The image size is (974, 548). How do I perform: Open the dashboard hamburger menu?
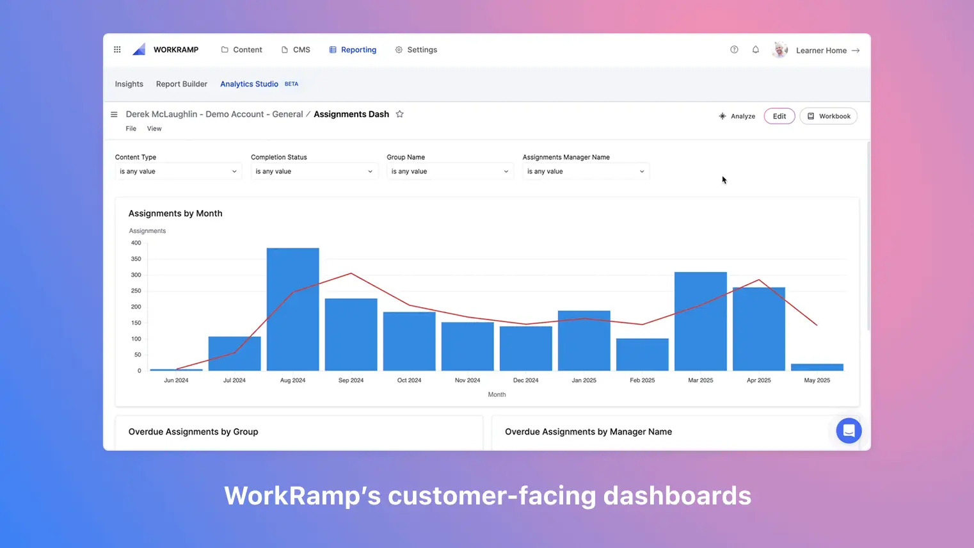coord(114,114)
